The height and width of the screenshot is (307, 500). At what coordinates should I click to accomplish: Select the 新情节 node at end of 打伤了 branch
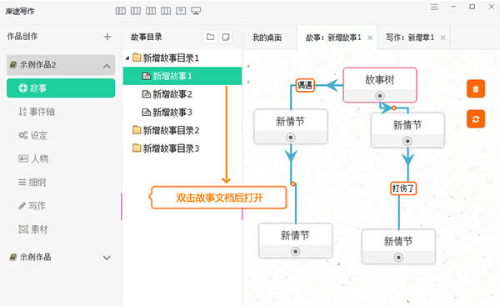(x=398, y=246)
